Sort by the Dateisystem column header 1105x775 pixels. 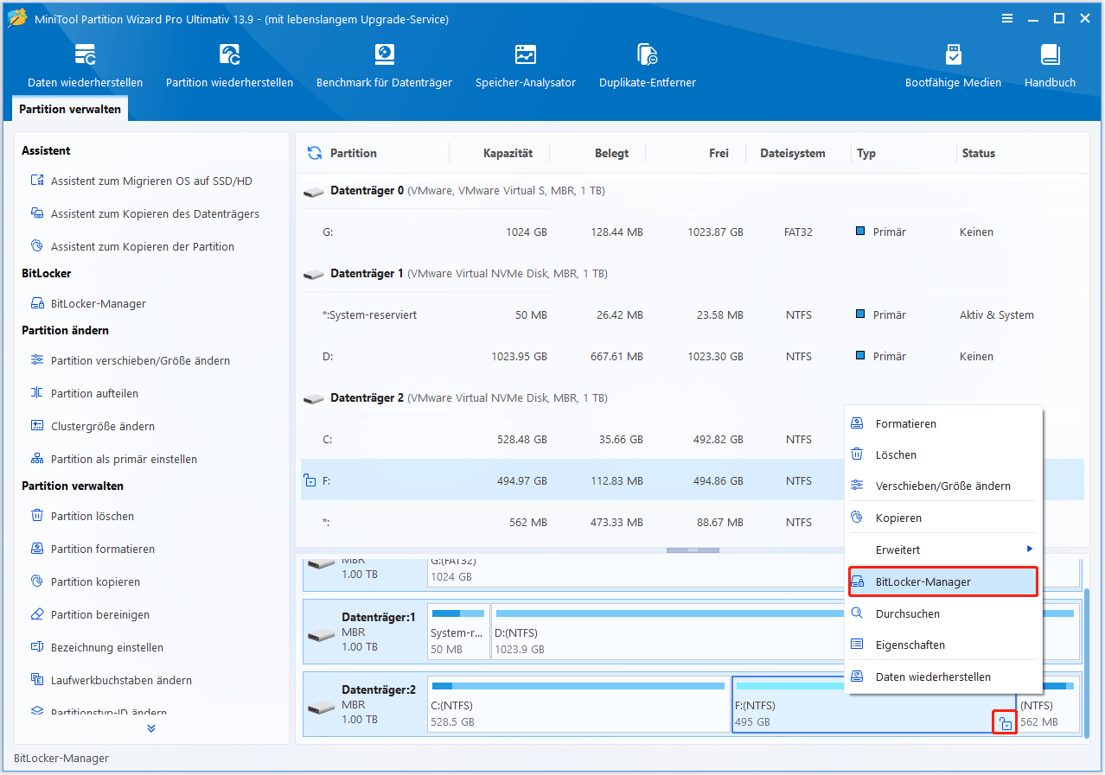pyautogui.click(x=793, y=153)
